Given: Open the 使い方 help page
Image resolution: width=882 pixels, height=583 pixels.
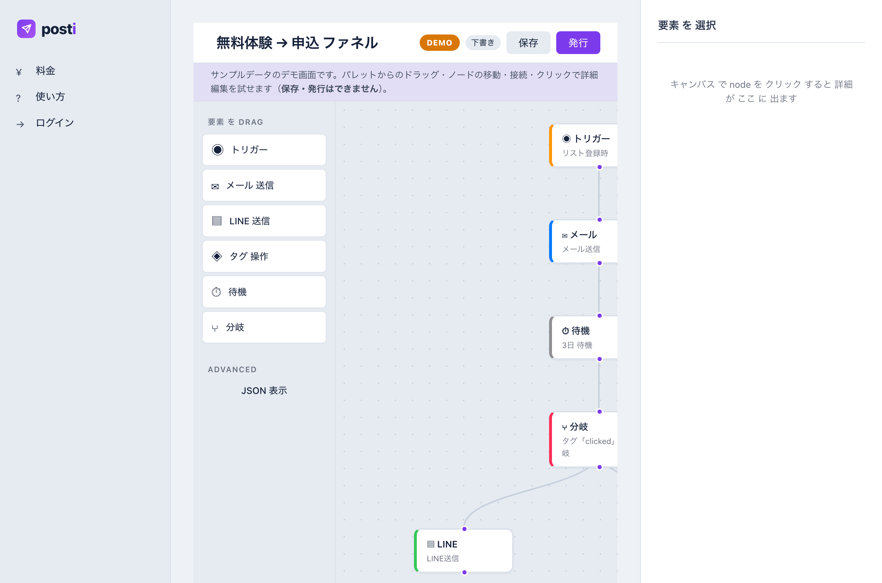Looking at the screenshot, I should pyautogui.click(x=50, y=97).
